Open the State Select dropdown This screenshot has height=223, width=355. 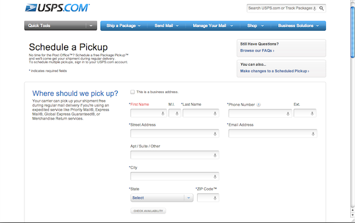click(162, 198)
